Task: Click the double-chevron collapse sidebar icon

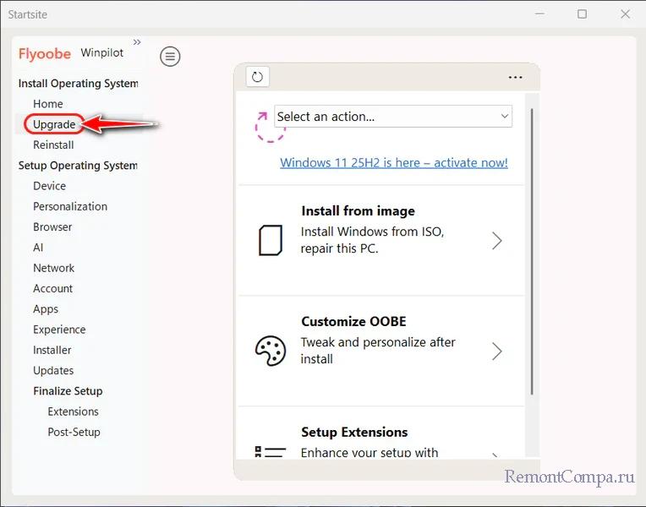Action: click(x=137, y=42)
